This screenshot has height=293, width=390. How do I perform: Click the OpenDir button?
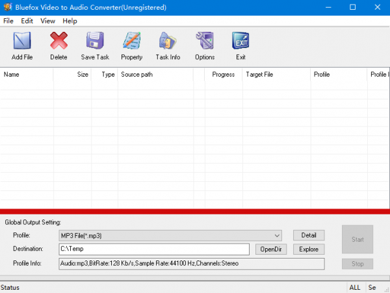click(271, 249)
